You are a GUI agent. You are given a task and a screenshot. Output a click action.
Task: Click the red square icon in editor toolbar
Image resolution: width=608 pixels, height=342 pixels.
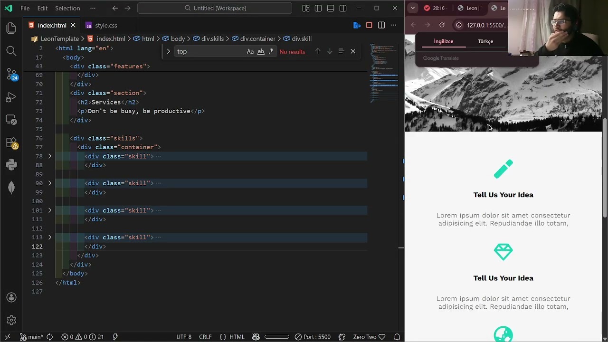pyautogui.click(x=369, y=25)
